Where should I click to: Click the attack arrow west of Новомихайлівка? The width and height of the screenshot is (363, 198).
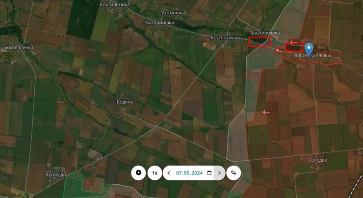[279, 49]
